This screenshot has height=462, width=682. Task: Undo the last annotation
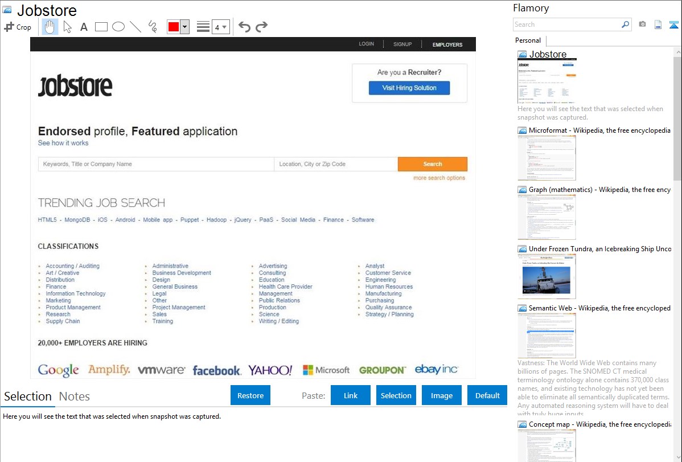(244, 27)
